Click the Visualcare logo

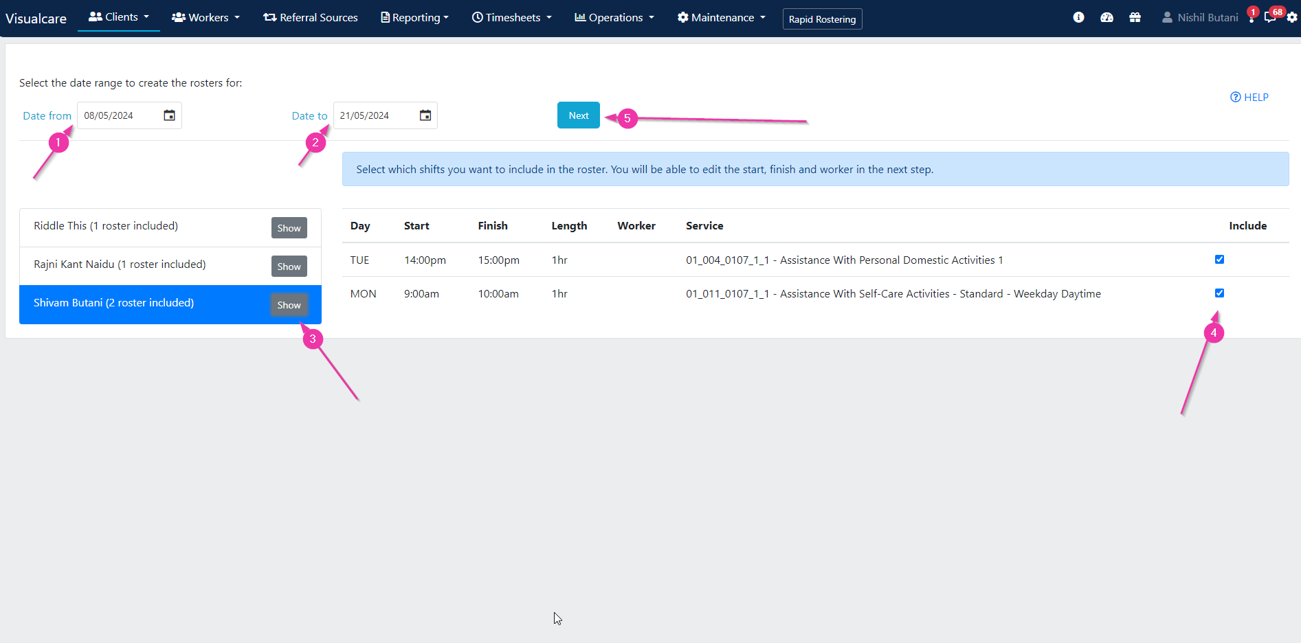36,19
